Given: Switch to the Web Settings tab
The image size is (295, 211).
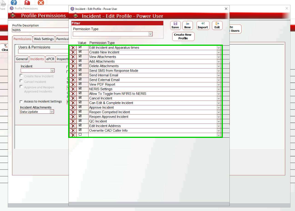Looking at the screenshot, I should click(x=44, y=39).
